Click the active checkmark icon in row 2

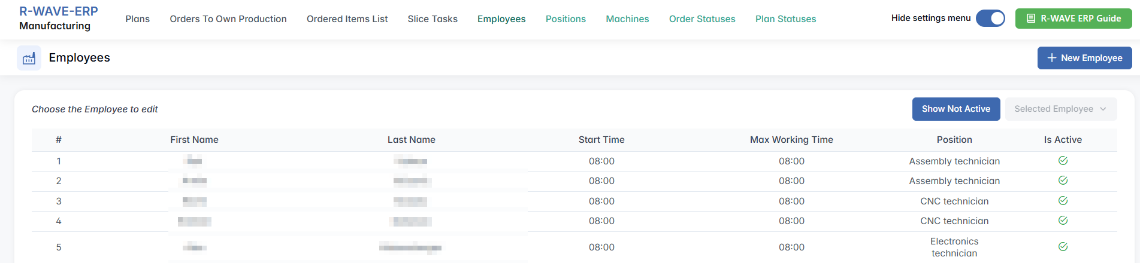tap(1063, 181)
